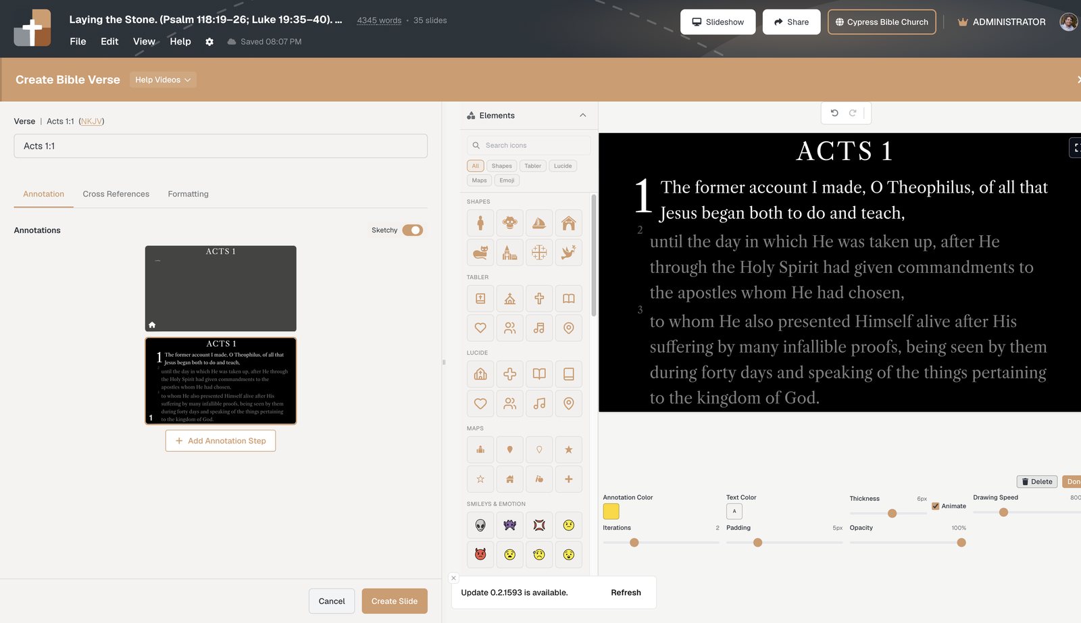
Task: Insert the purple space invader emoji
Action: pos(510,525)
